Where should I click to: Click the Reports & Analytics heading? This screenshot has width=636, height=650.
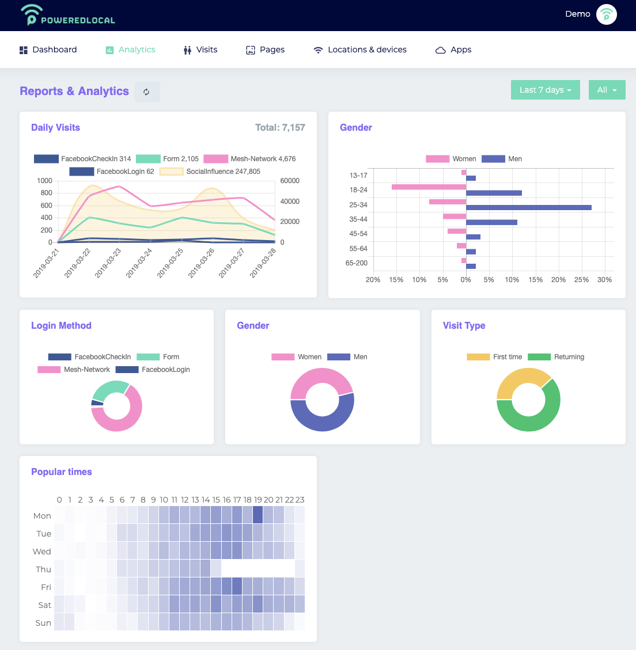(x=74, y=91)
